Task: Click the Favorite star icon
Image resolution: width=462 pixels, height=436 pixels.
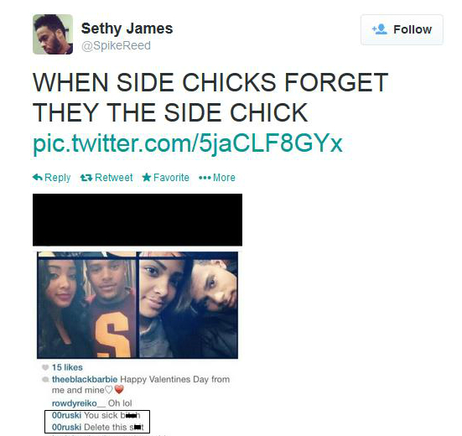Action: [x=147, y=178]
